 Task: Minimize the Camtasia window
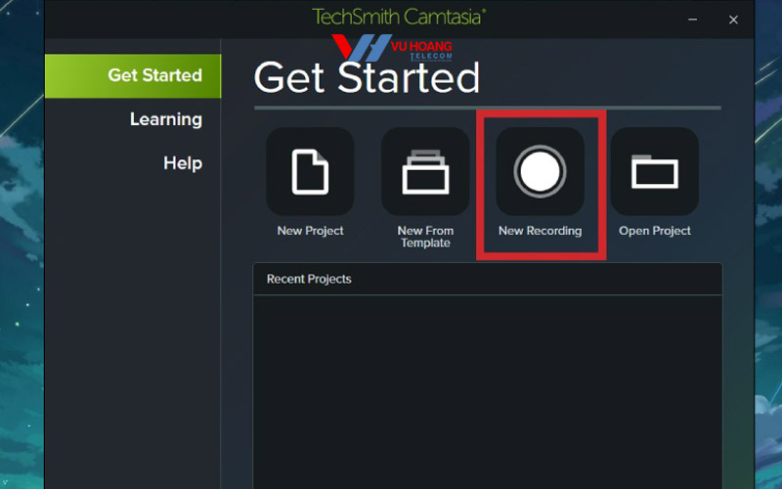coord(692,20)
